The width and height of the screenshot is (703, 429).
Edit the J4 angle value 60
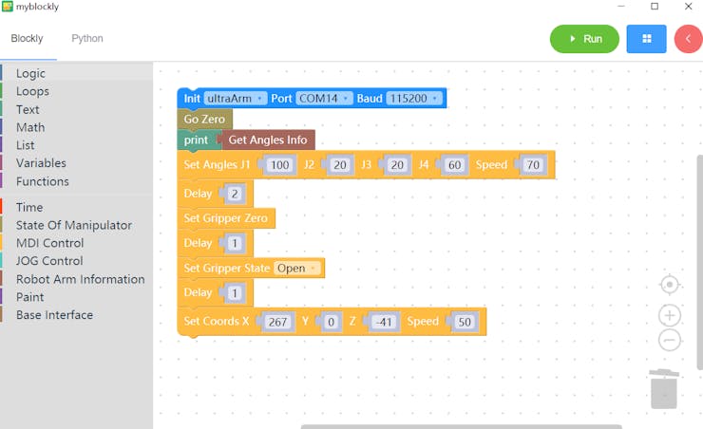click(455, 165)
